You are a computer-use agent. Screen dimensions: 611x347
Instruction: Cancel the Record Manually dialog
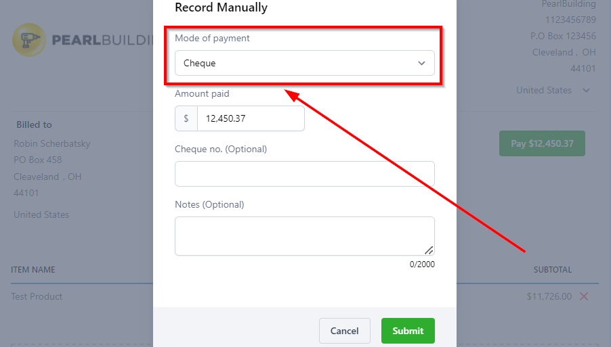click(x=344, y=331)
